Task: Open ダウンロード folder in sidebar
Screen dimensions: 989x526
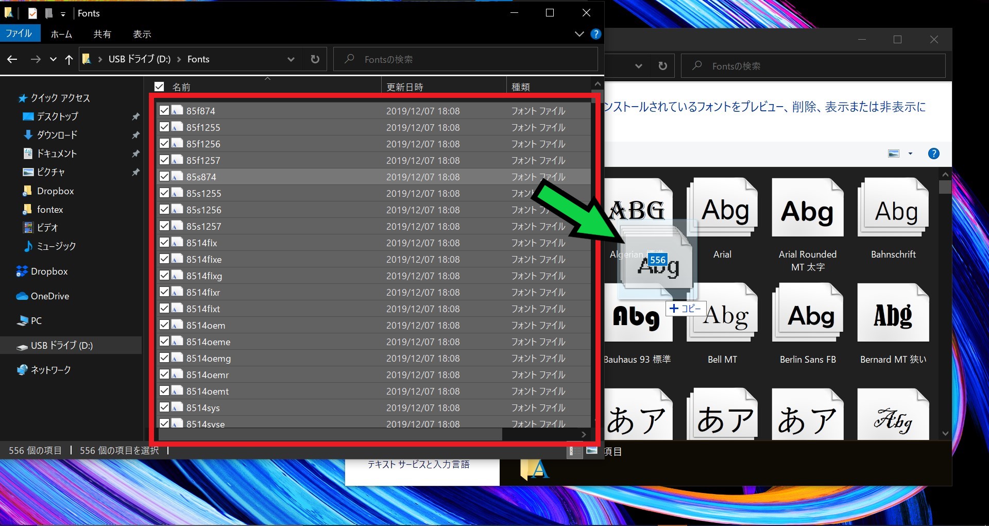Action: point(57,135)
